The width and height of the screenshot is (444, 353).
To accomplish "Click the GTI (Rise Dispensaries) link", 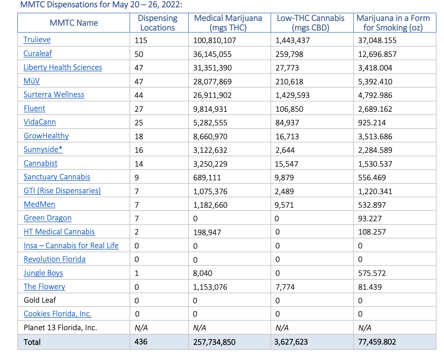I will [62, 191].
